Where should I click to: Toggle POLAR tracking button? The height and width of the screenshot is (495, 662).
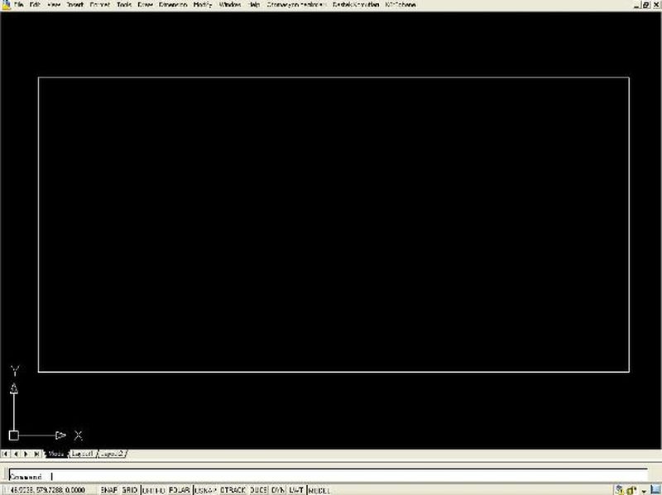pyautogui.click(x=179, y=490)
